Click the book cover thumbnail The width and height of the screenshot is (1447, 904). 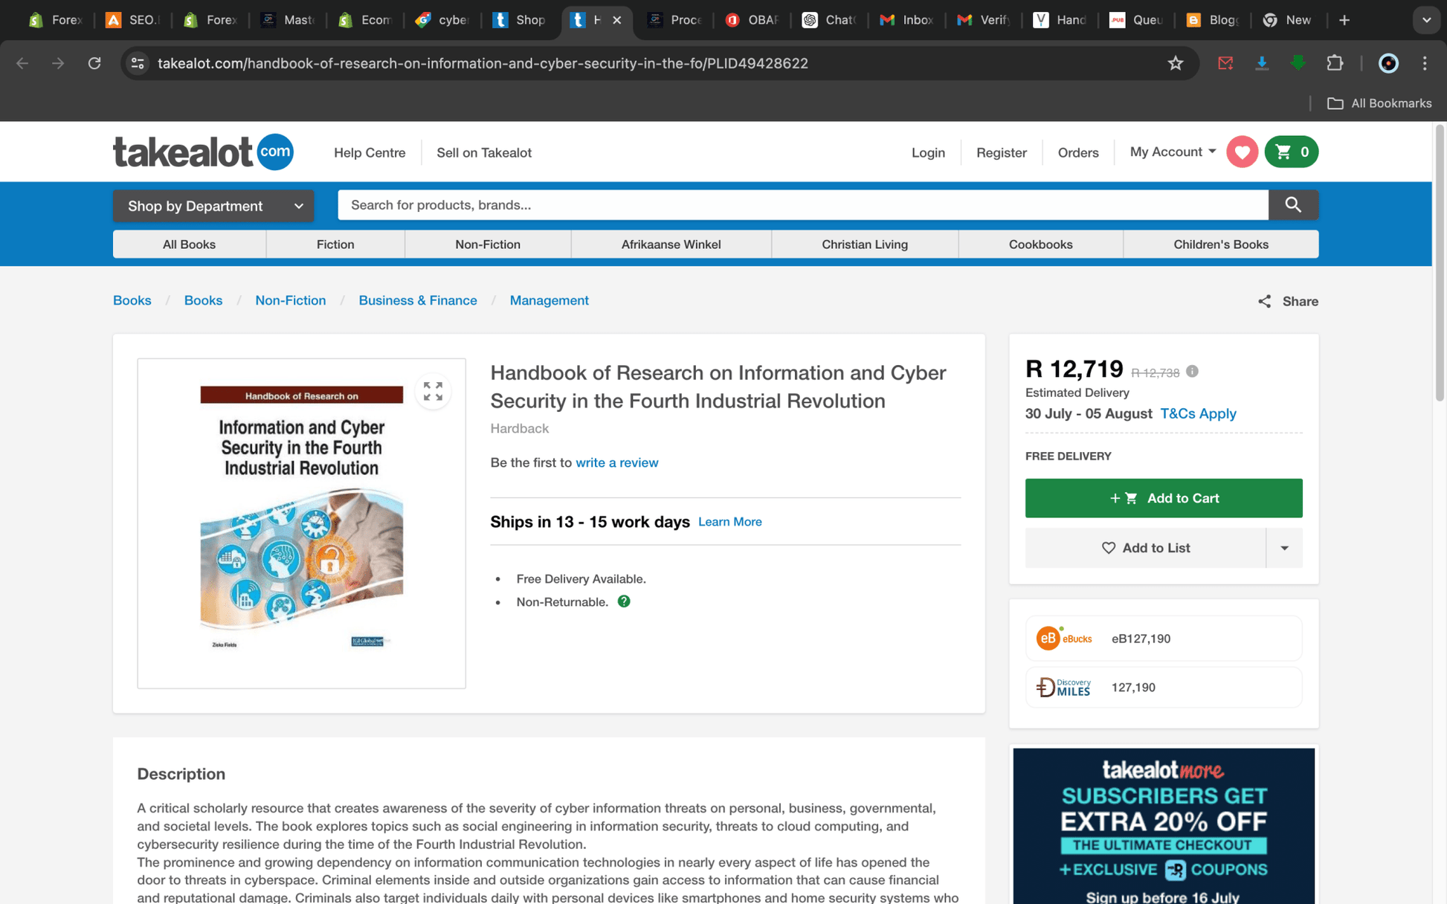point(301,523)
